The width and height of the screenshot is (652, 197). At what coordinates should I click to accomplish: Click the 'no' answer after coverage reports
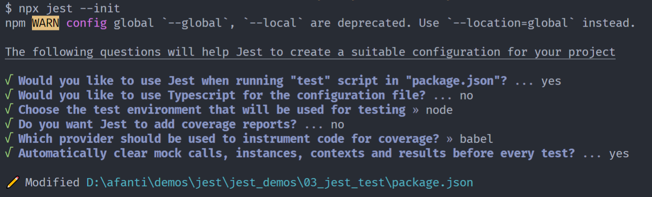(338, 125)
